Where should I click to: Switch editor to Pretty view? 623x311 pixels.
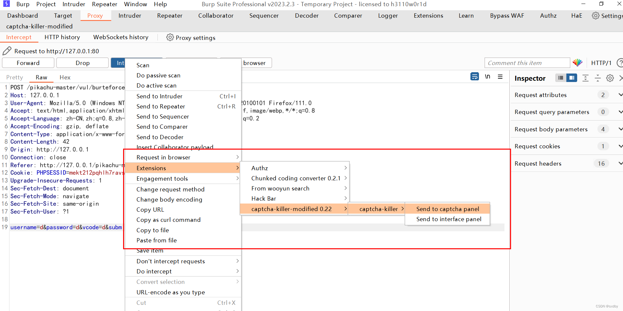pos(15,77)
